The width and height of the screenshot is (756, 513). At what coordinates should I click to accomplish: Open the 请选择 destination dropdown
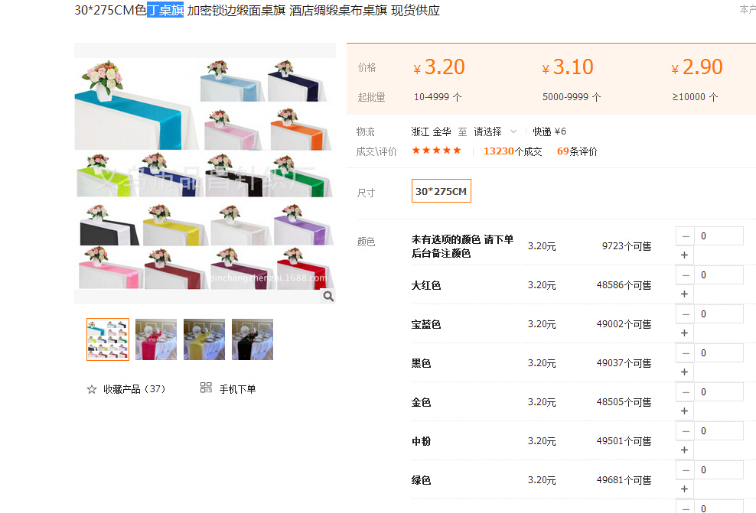[494, 131]
